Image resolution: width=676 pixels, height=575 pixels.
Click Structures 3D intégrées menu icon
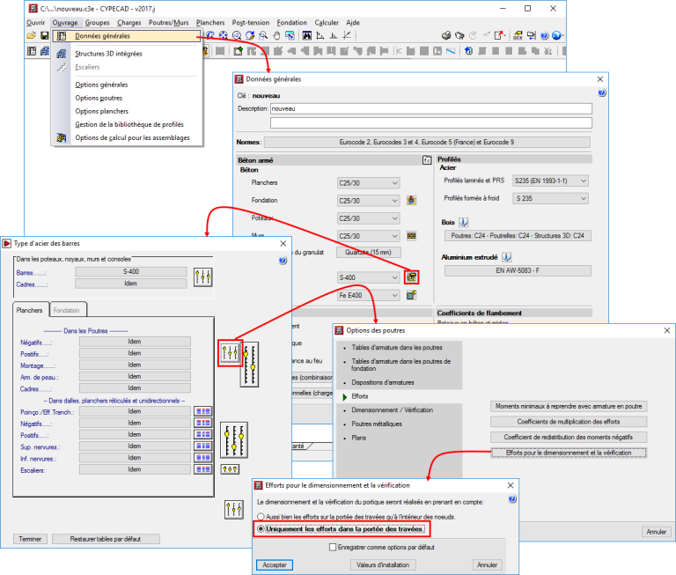pos(62,54)
